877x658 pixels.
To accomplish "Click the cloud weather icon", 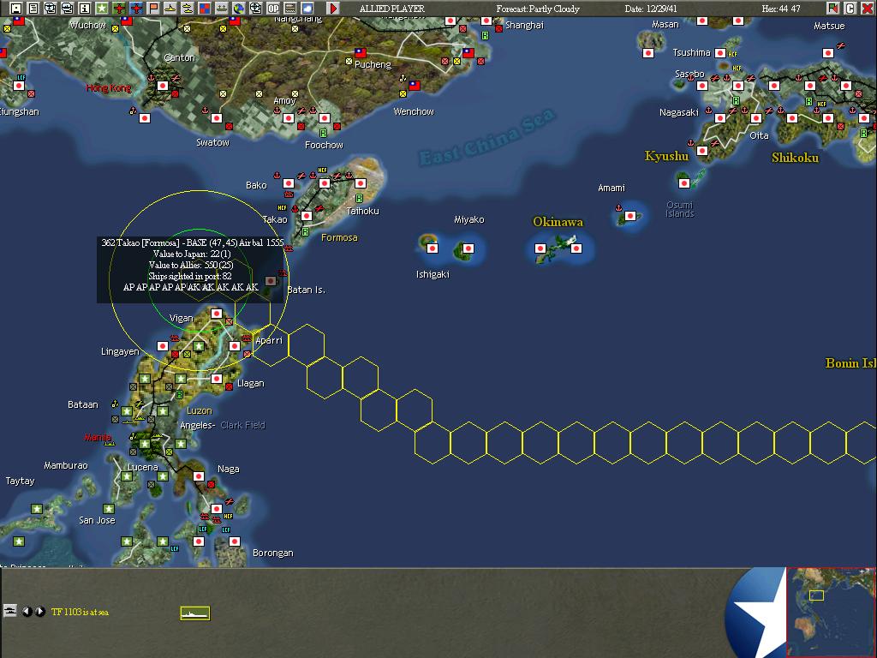I will 307,9.
